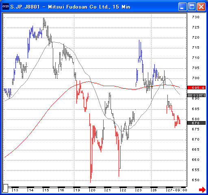
Task: Click the small box at bottom-left corner
Action: [5, 188]
